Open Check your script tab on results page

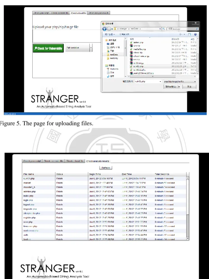(32, 161)
